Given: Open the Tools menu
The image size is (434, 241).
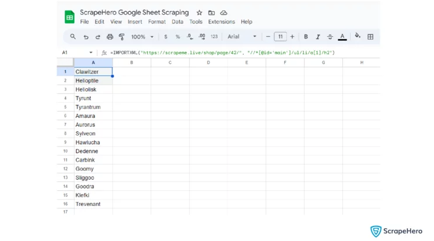Looking at the screenshot, I should 195,22.
